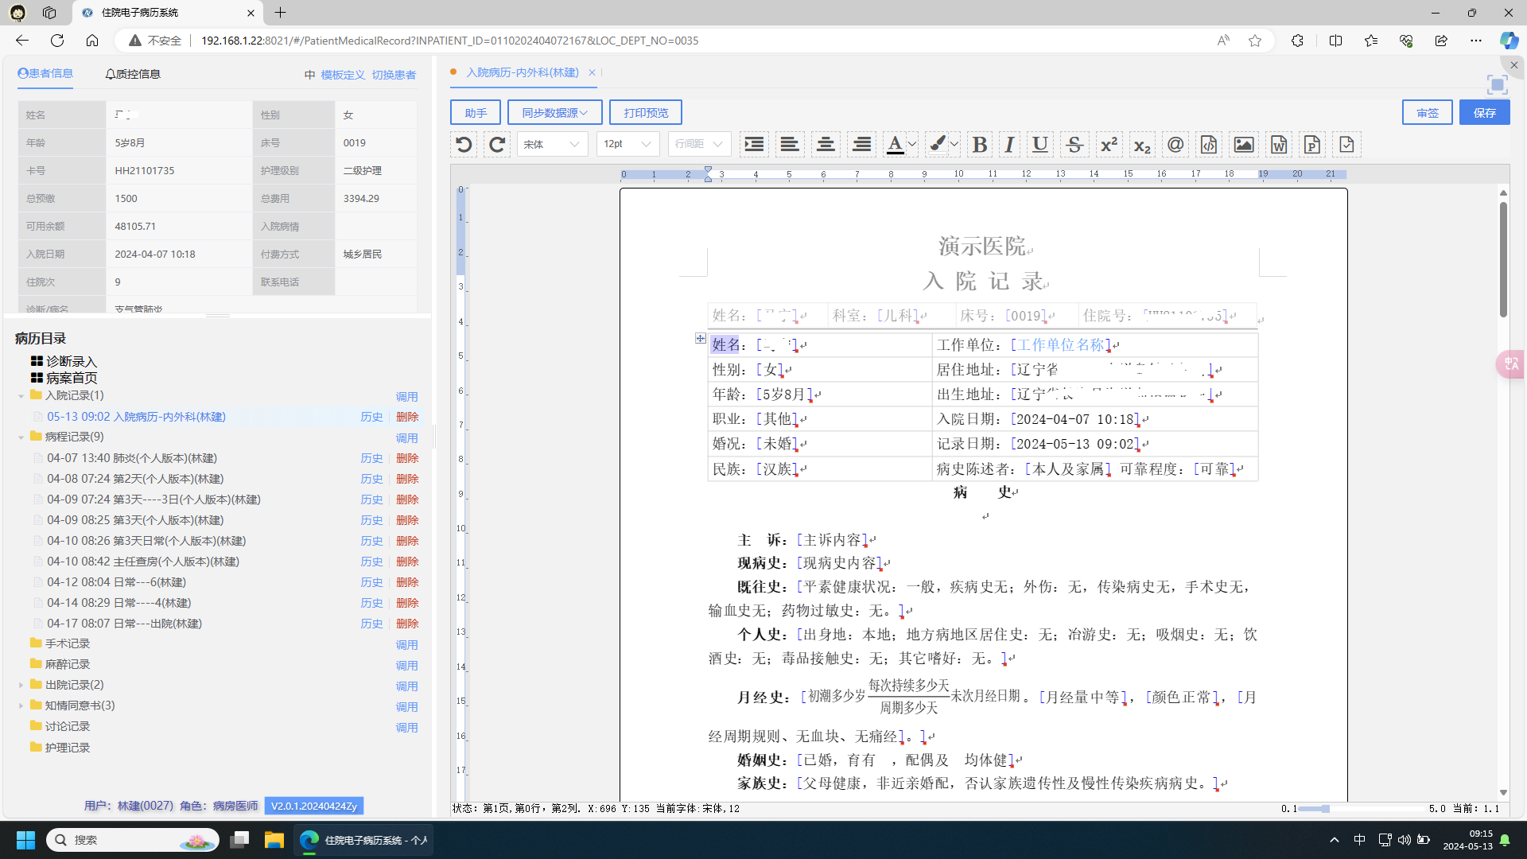
Task: Insert an image using the picture icon
Action: click(x=1243, y=144)
